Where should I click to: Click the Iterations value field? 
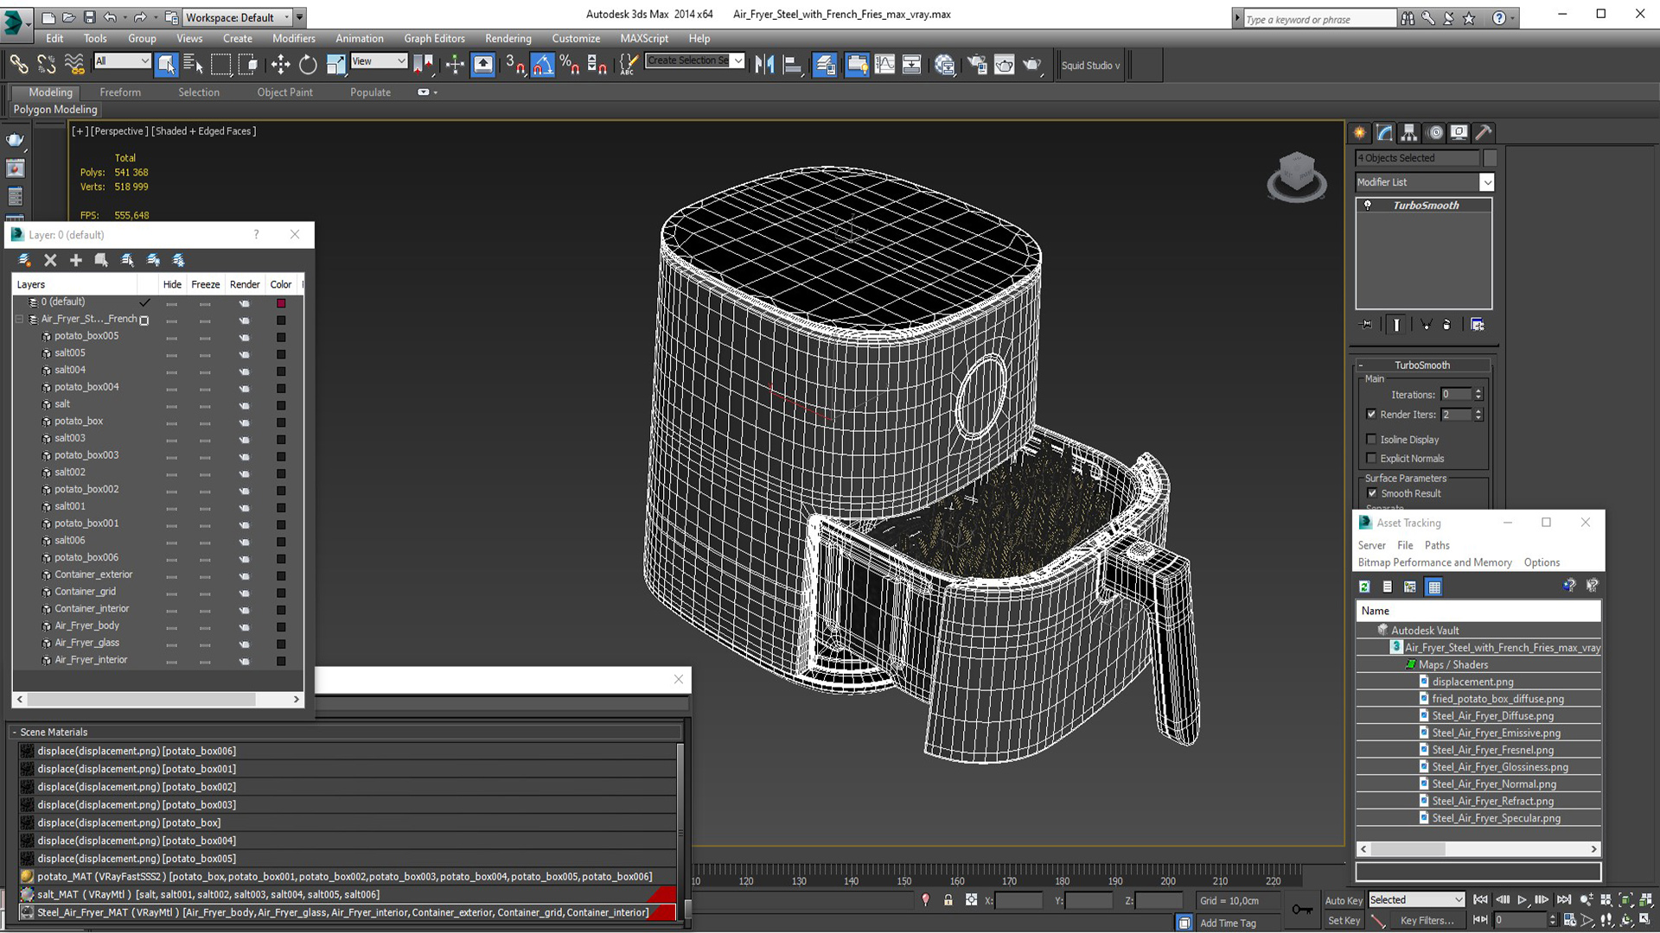pyautogui.click(x=1456, y=395)
